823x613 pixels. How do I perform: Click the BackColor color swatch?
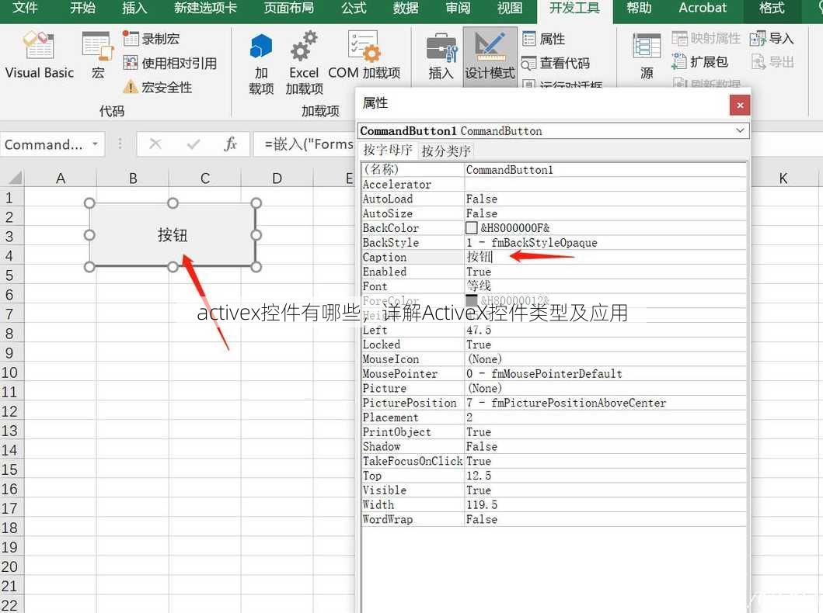pyautogui.click(x=471, y=228)
